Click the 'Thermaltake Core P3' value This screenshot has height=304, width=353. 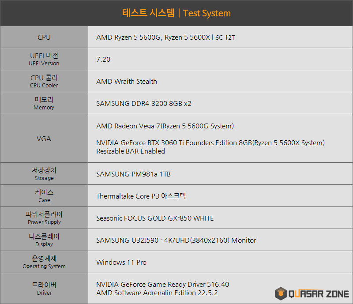pyautogui.click(x=141, y=196)
